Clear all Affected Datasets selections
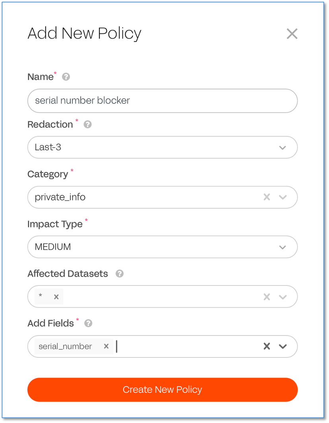 click(267, 297)
